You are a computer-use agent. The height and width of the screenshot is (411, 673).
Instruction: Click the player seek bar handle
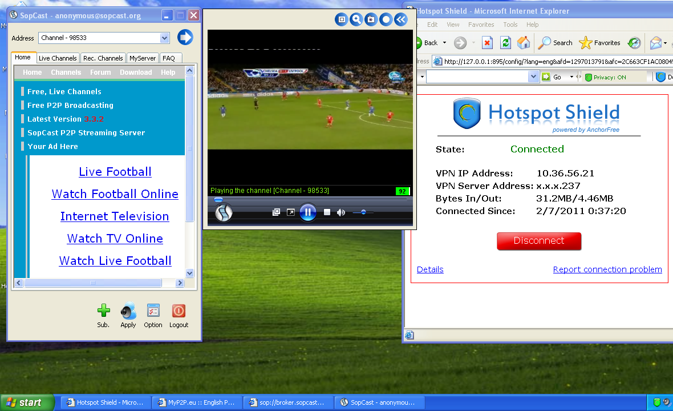(218, 200)
